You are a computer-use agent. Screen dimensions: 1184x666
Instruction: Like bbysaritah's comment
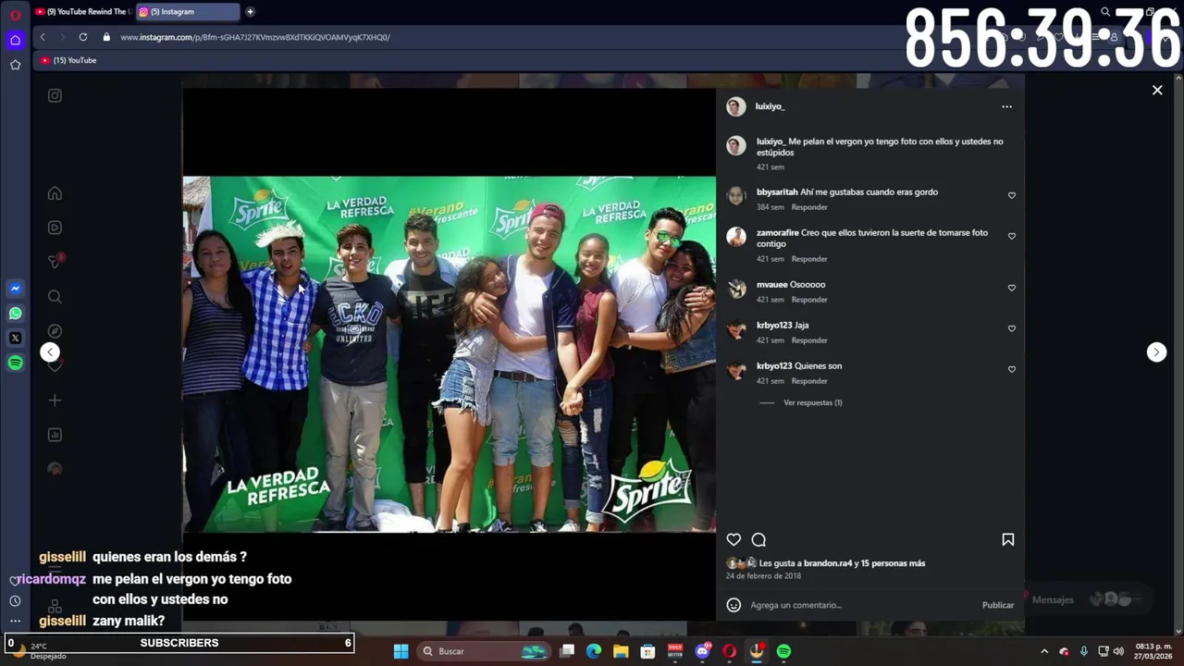(x=1011, y=195)
